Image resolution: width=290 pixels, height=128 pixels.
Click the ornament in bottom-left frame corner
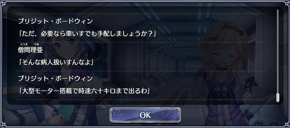3,125
